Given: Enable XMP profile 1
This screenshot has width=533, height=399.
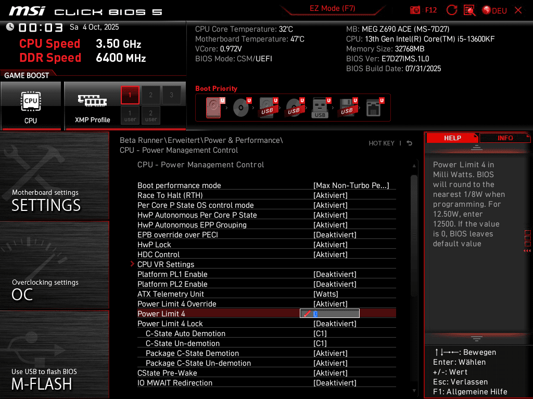Looking at the screenshot, I should 130,95.
